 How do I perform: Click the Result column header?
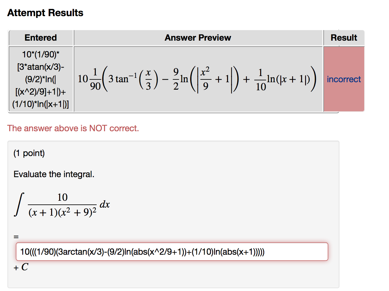[x=344, y=38]
